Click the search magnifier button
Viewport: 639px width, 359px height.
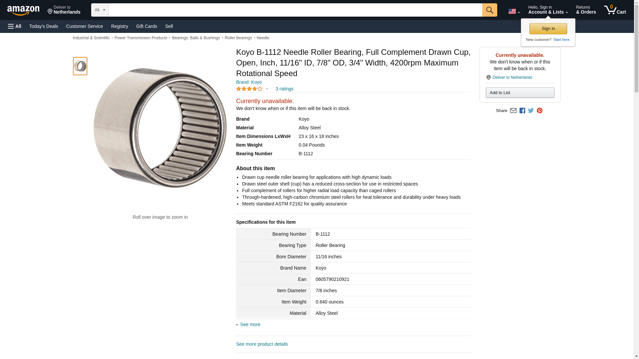tap(489, 10)
